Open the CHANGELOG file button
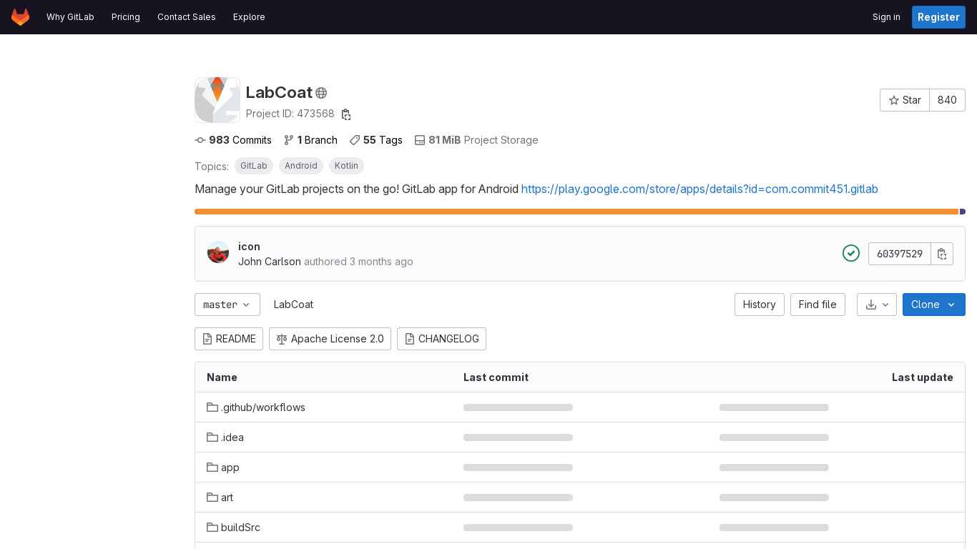Screen dimensions: 977x549 click(x=441, y=339)
